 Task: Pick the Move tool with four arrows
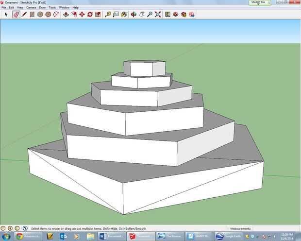pyautogui.click(x=82, y=15)
